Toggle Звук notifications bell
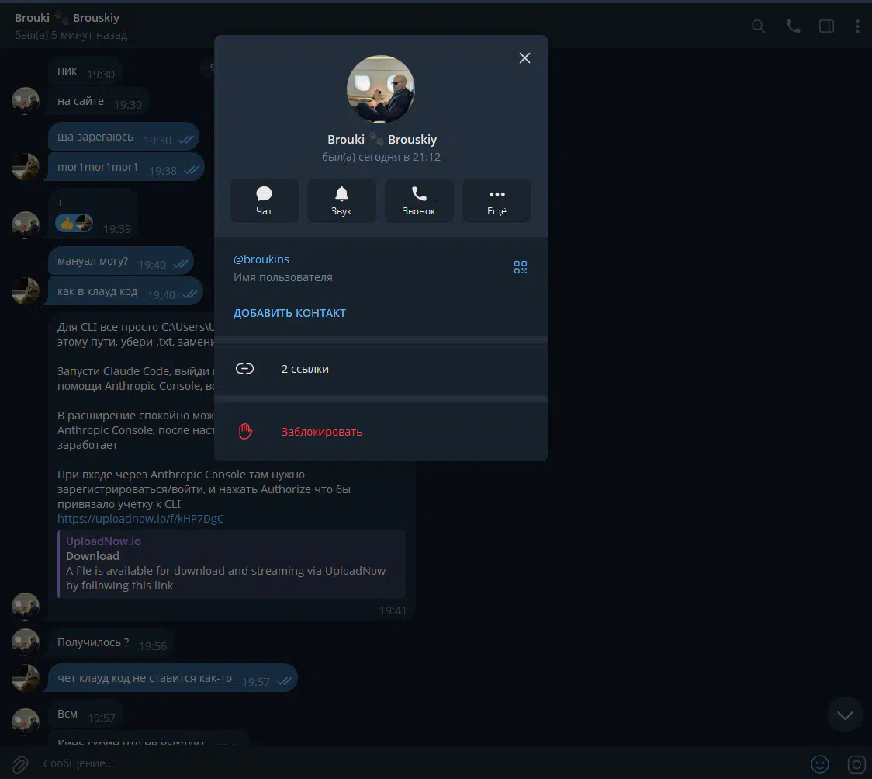The height and width of the screenshot is (779, 872). point(341,200)
